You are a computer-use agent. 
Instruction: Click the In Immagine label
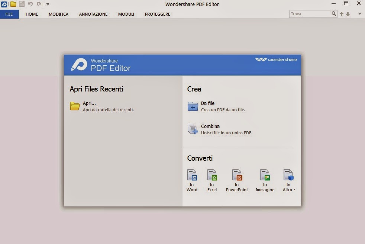pos(265,187)
